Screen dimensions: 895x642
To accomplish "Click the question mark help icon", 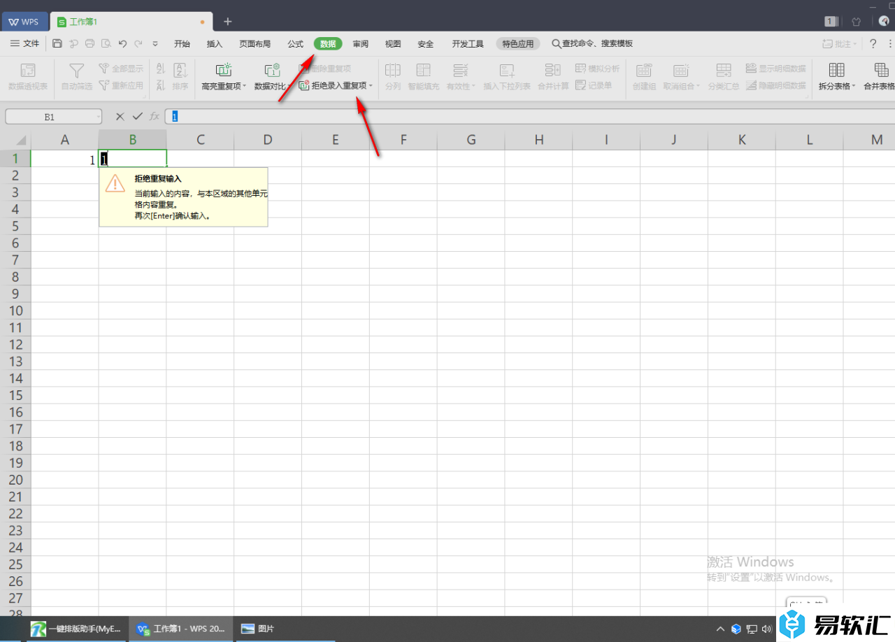I will 873,43.
